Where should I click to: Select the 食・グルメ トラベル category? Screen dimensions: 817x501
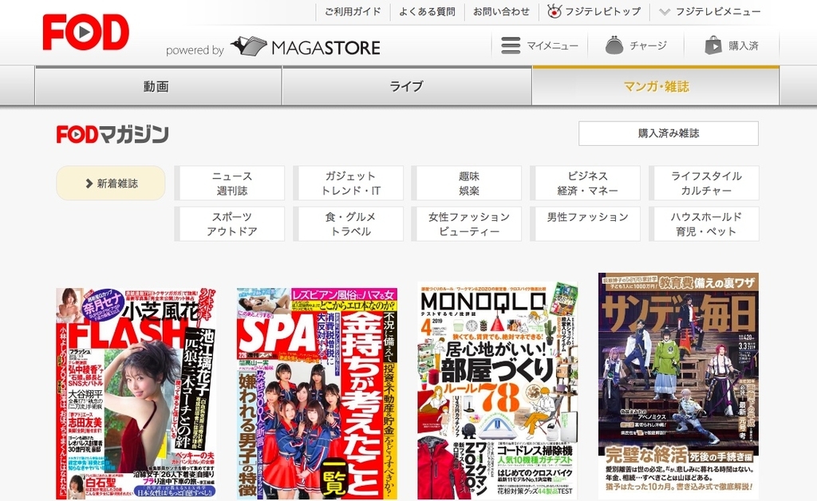[x=349, y=224]
